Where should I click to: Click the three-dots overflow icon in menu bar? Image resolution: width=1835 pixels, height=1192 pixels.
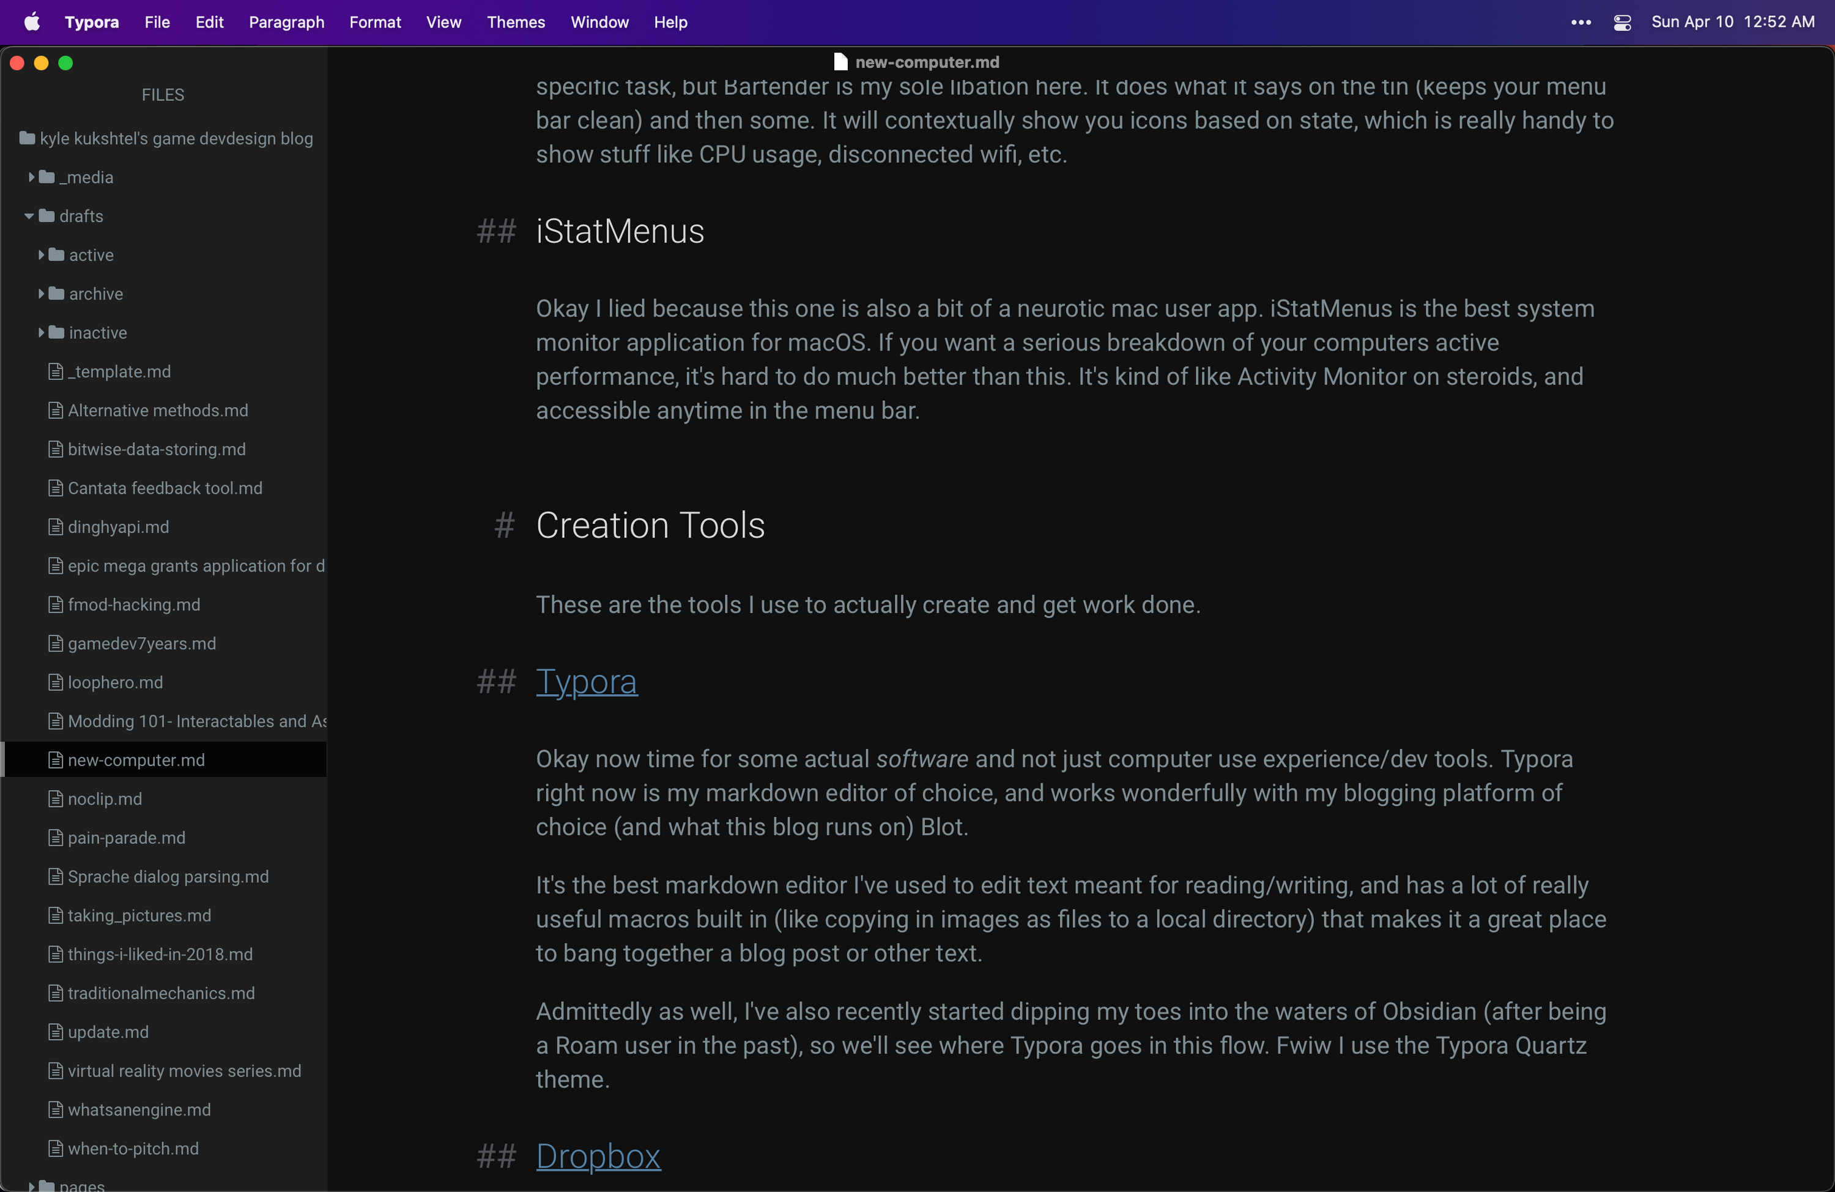(x=1581, y=23)
